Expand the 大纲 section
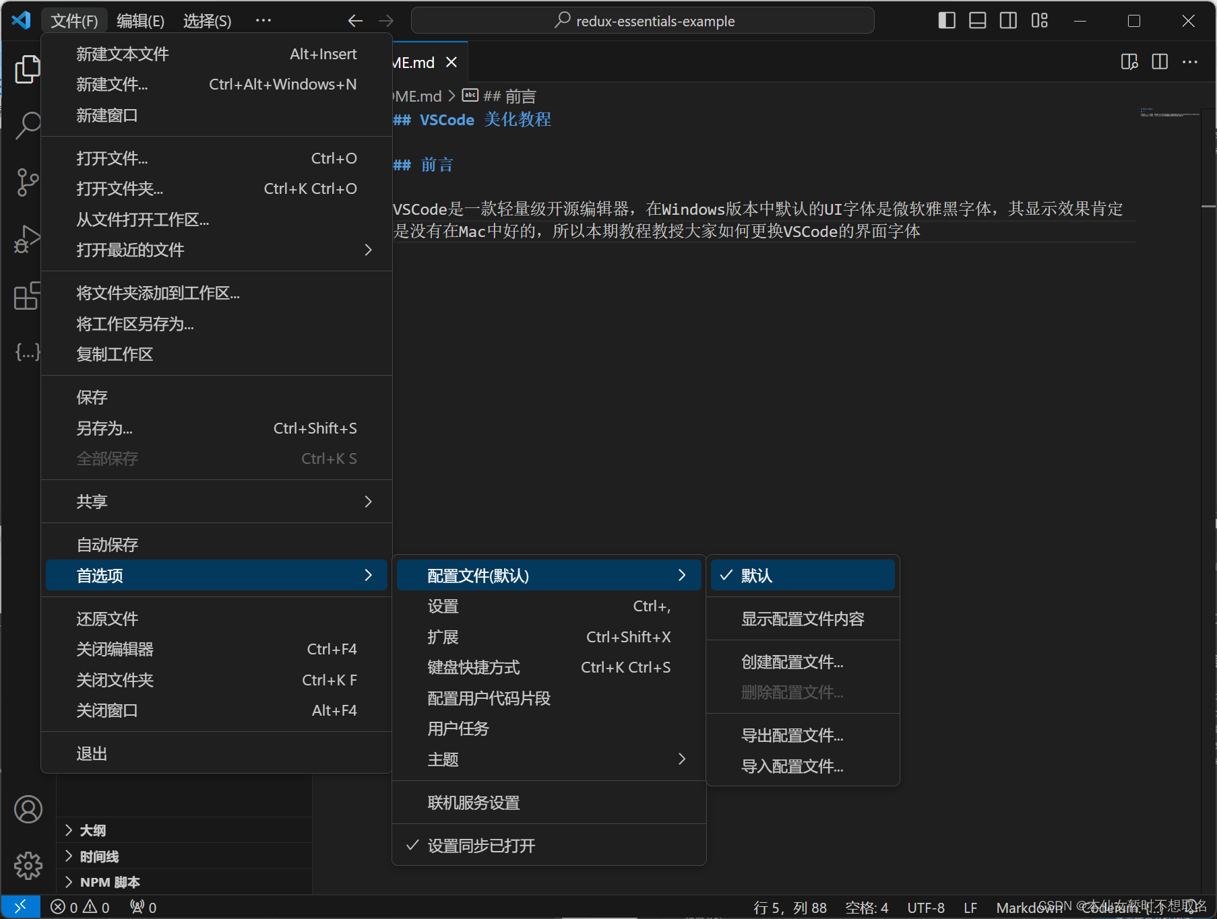Screen dimensions: 1217x919 click(x=94, y=829)
